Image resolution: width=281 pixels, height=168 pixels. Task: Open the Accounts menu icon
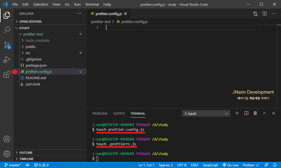pos(7,139)
